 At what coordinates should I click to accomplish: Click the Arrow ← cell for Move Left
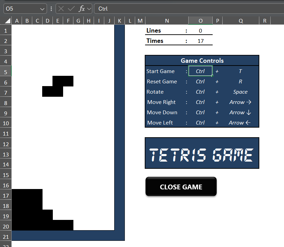click(x=240, y=123)
